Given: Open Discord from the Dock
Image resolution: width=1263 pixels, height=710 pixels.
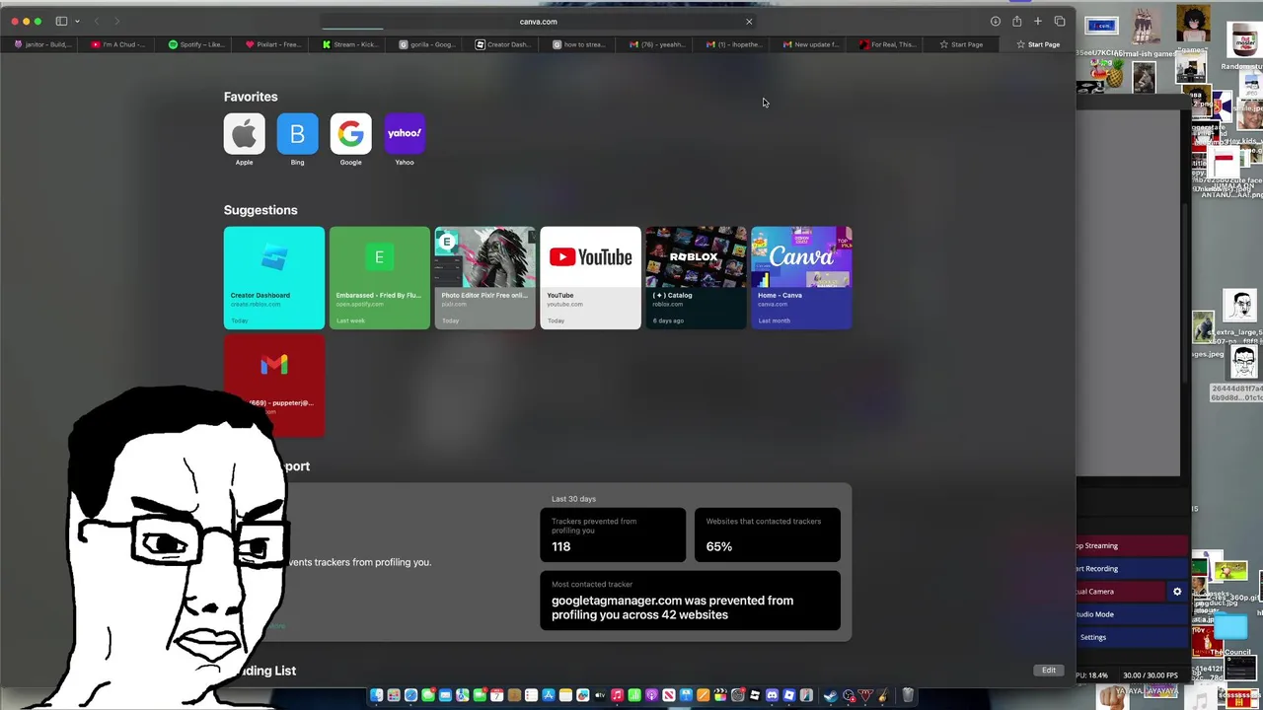Looking at the screenshot, I should pos(772,695).
